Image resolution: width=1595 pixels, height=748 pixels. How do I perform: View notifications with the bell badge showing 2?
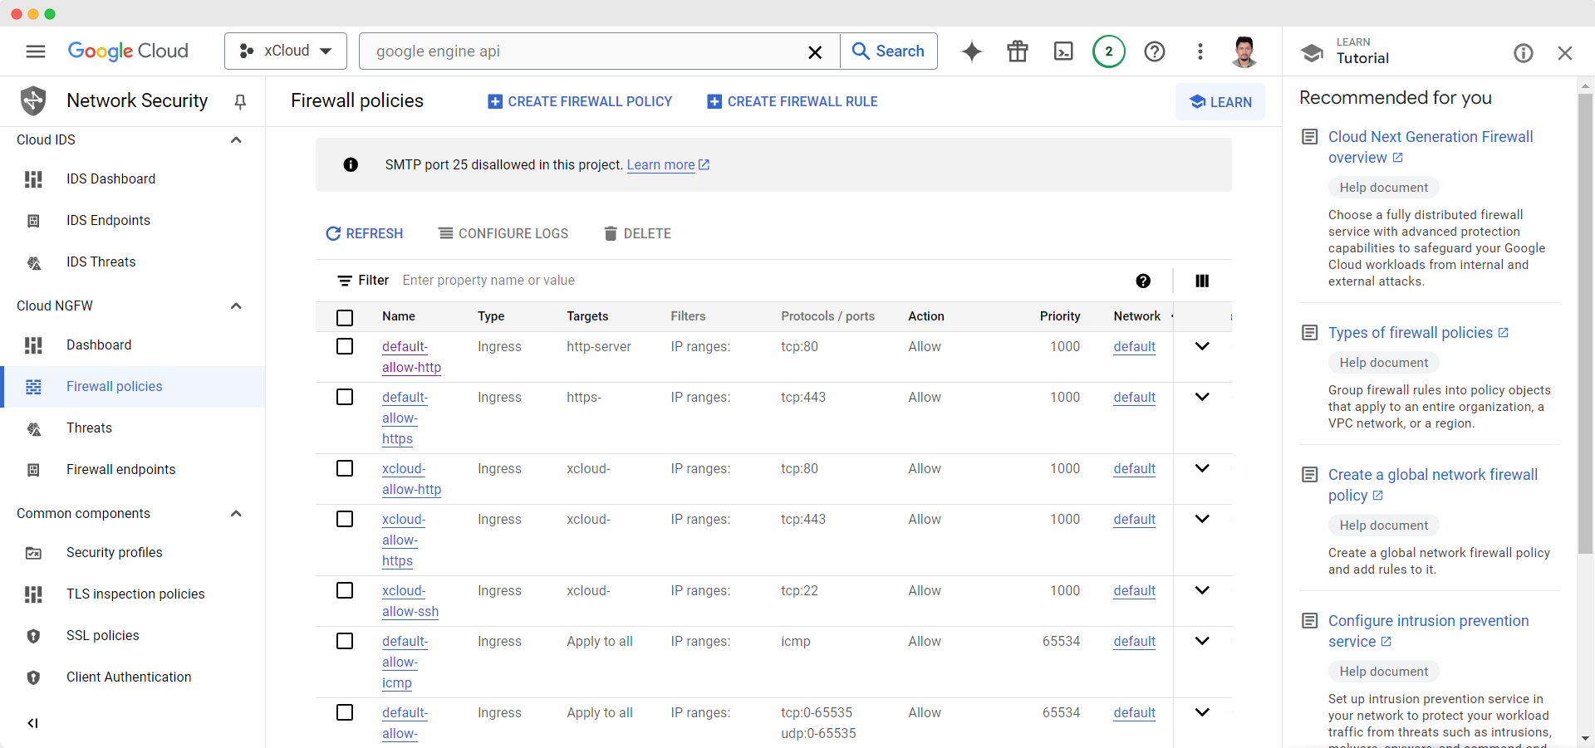1109,51
